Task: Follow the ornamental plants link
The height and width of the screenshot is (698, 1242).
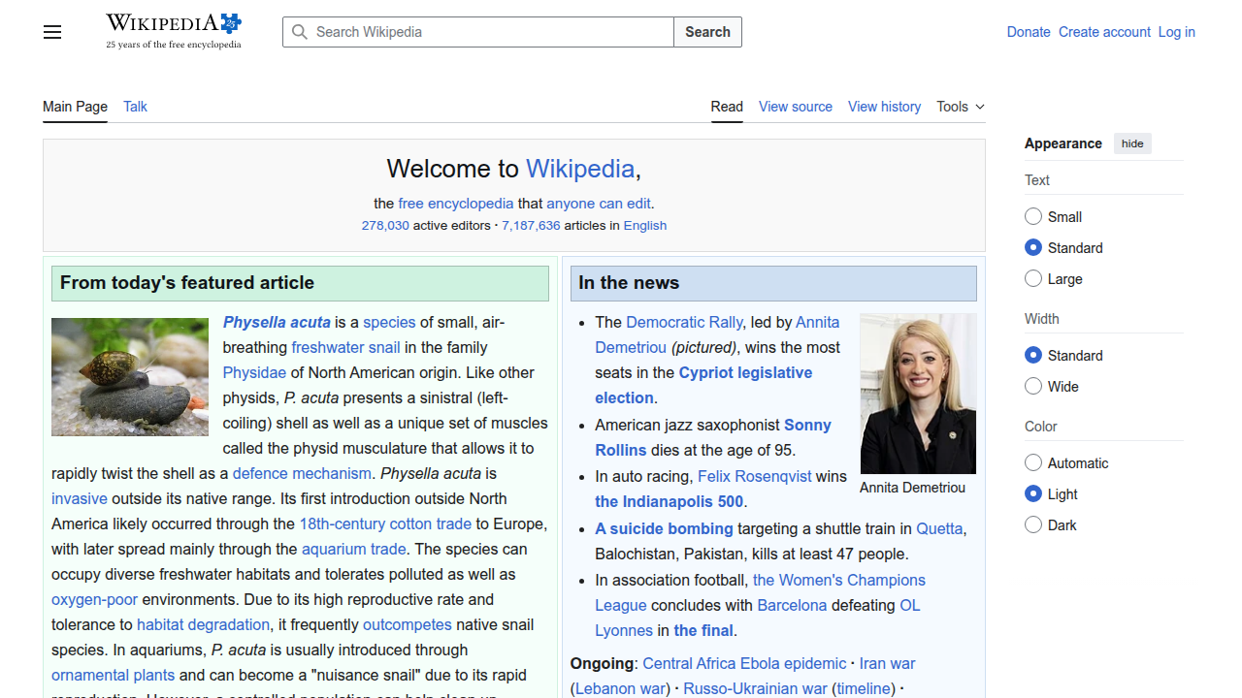Action: (114, 675)
